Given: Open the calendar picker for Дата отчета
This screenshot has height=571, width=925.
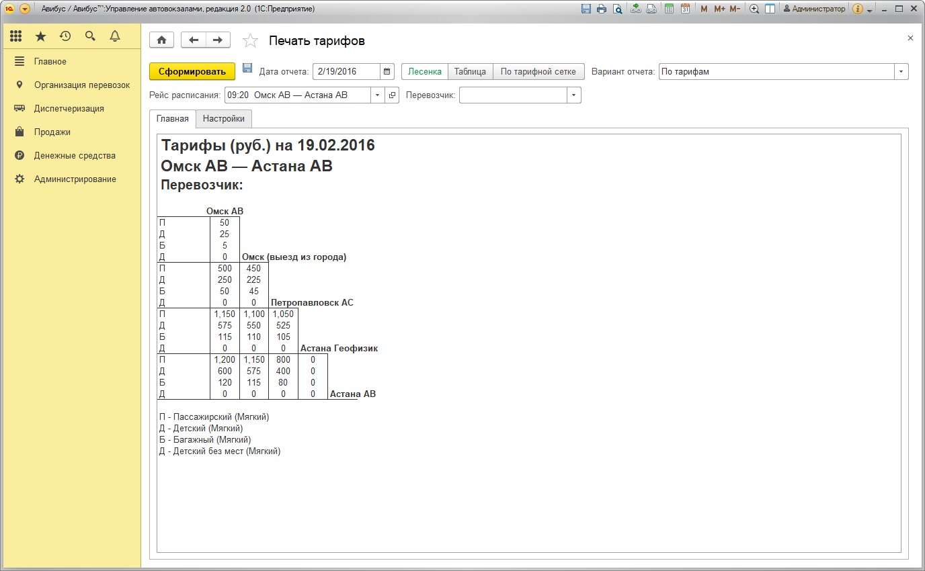Looking at the screenshot, I should 387,71.
